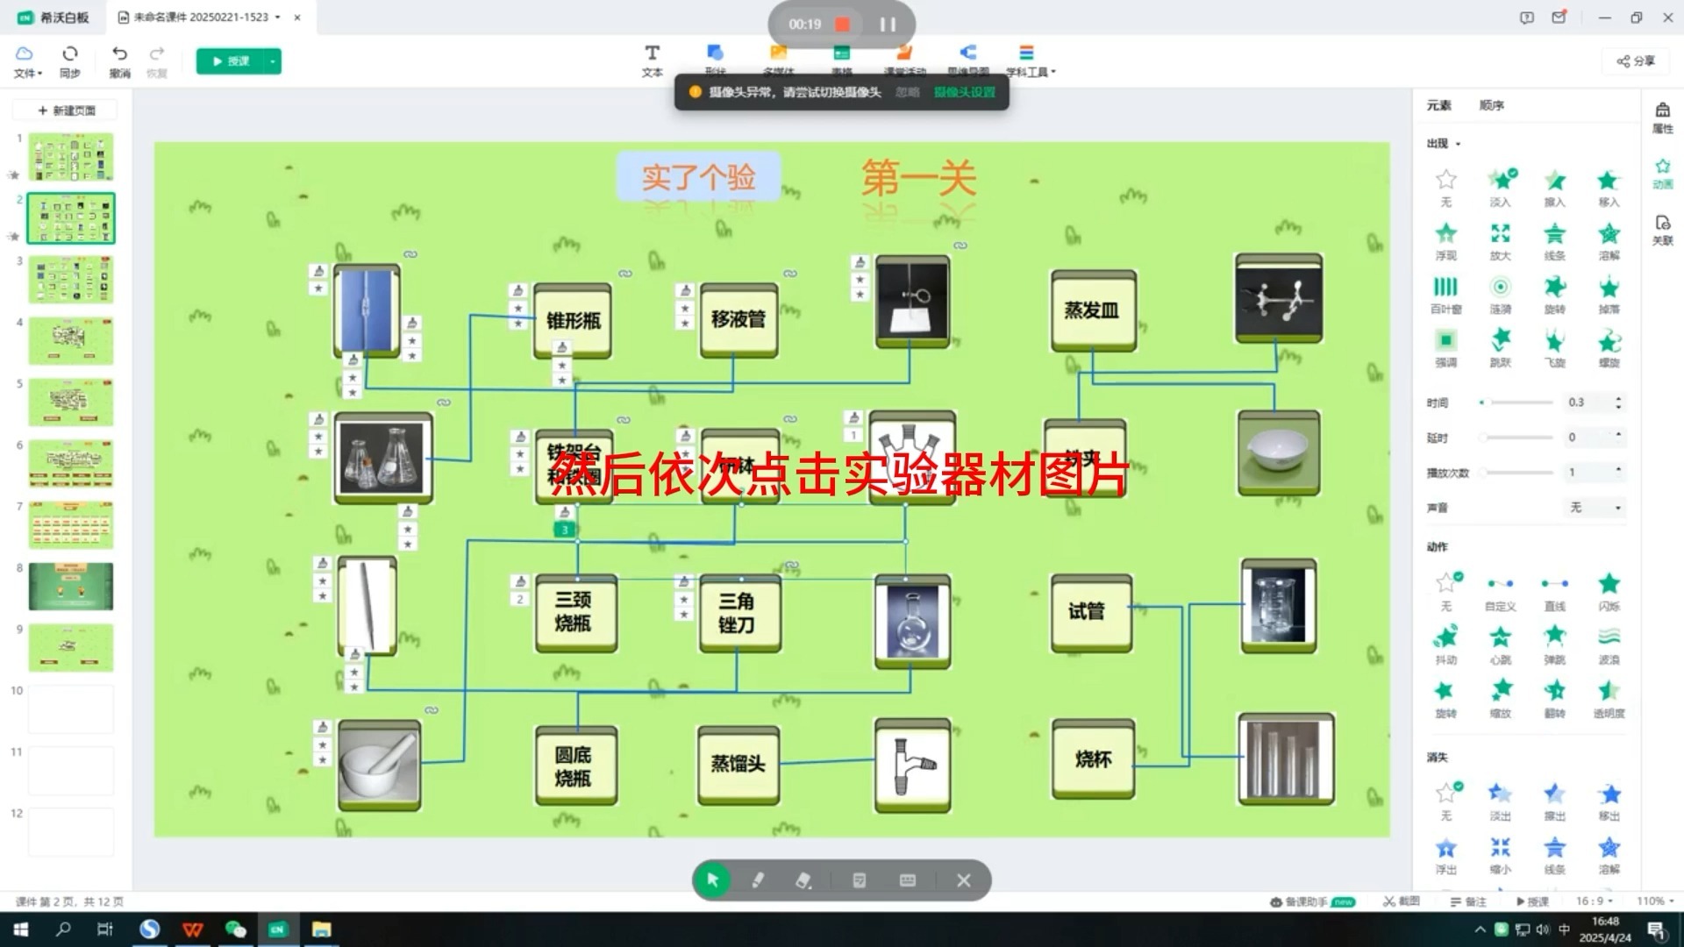Open the 关联 link panel

click(1662, 230)
